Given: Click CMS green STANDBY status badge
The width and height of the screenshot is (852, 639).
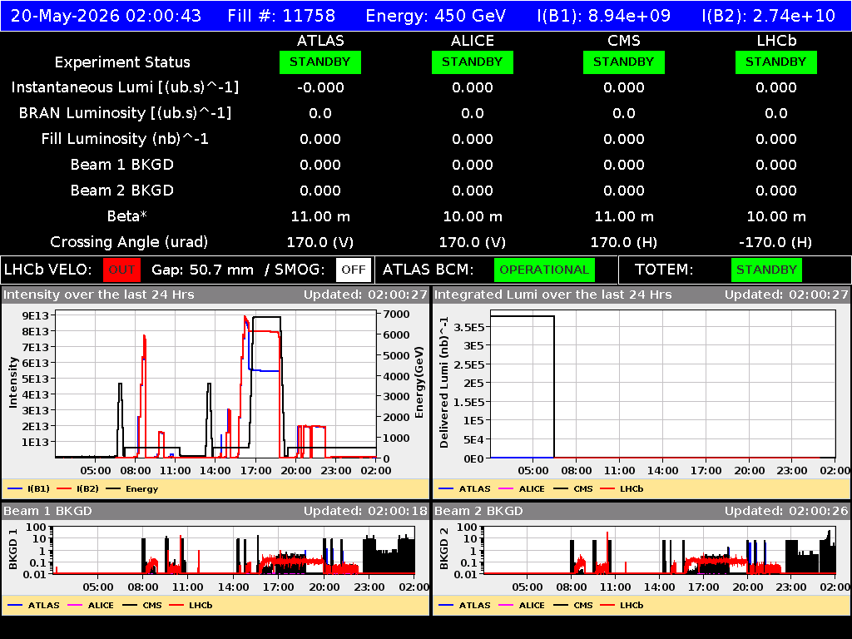Looking at the screenshot, I should coord(624,62).
